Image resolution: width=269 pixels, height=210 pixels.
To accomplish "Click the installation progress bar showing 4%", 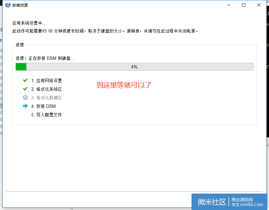I will coord(134,67).
